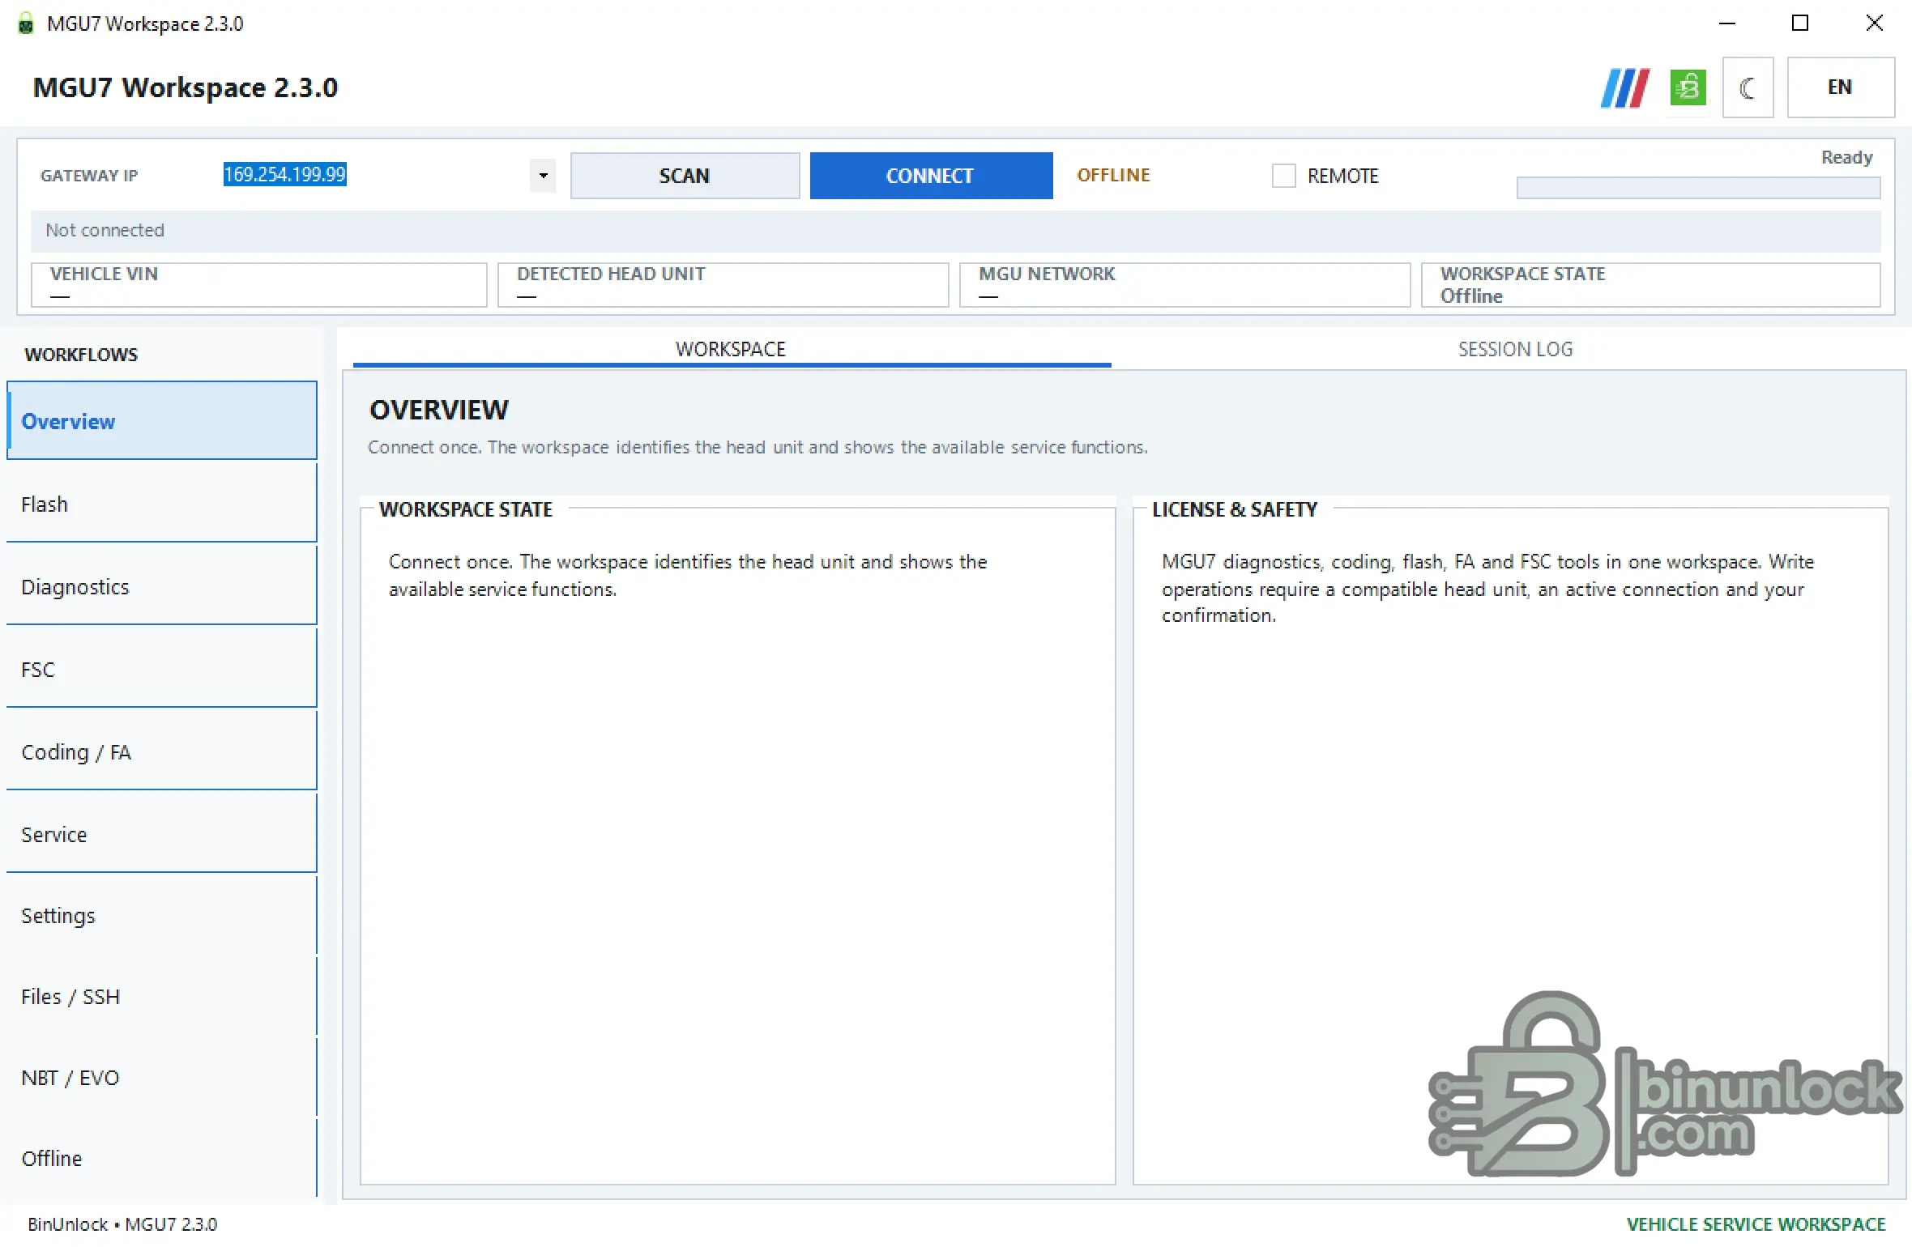Minimize the MGU7 Workspace window

[1727, 23]
